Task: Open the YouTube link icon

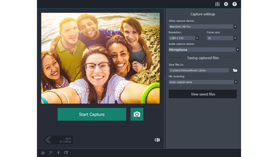Action: [43, 153]
